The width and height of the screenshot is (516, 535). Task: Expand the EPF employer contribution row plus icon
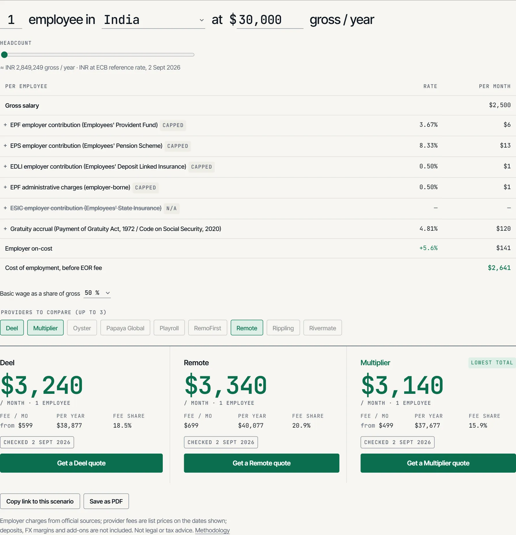click(5, 125)
